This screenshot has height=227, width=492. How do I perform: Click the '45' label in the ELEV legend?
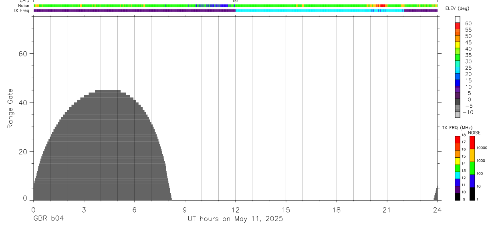(468, 42)
